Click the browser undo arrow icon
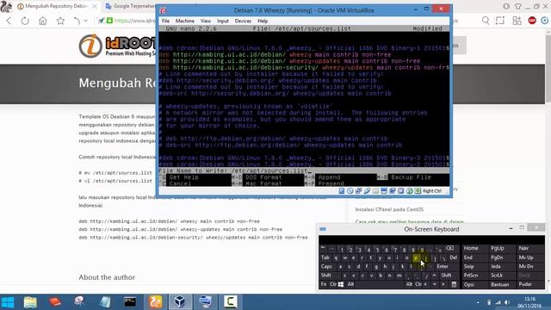Screen dimensions: 551x310 77,21
